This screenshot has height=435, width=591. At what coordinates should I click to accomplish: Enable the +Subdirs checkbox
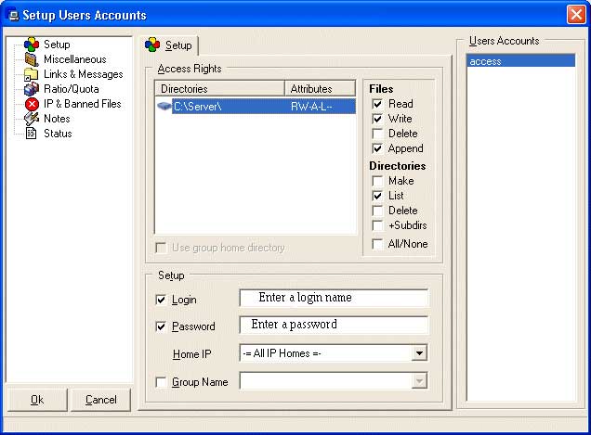[377, 225]
